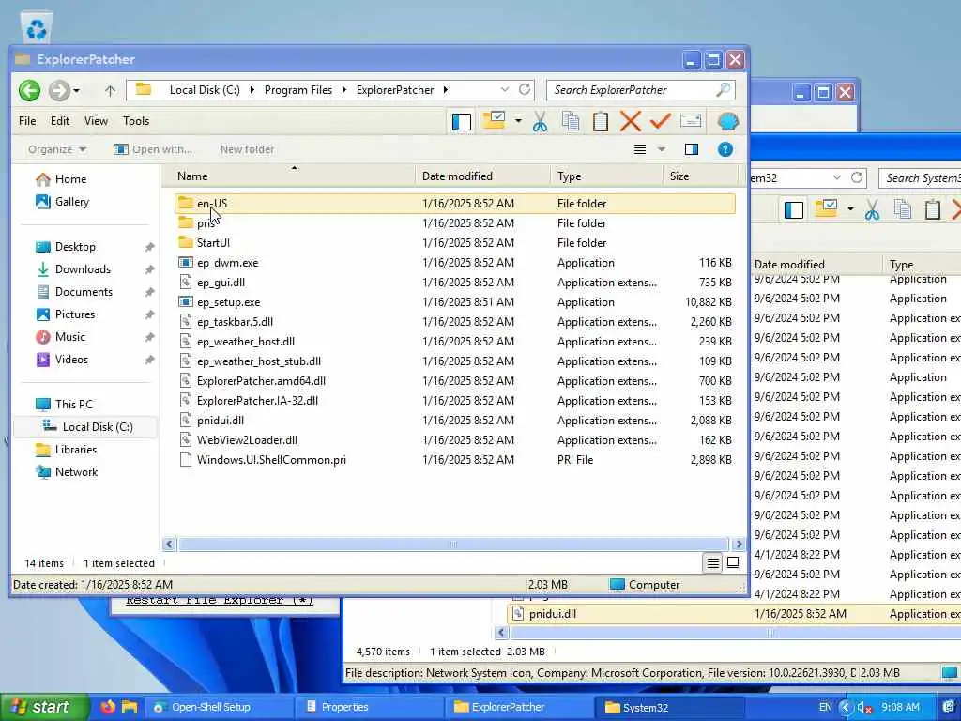
Task: Open Classic Explorer settings shell icon
Action: click(x=727, y=121)
